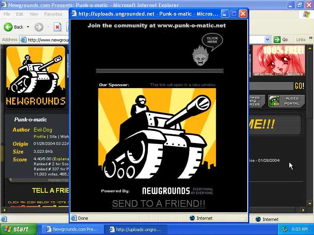Click the Newgrounds search input field
The width and height of the screenshot is (314, 235).
point(271,86)
